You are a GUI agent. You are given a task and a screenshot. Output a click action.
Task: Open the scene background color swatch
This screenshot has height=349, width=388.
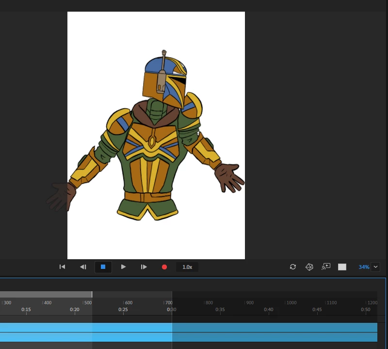point(342,267)
